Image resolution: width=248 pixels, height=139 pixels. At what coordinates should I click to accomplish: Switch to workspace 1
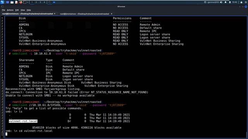[32, 2]
